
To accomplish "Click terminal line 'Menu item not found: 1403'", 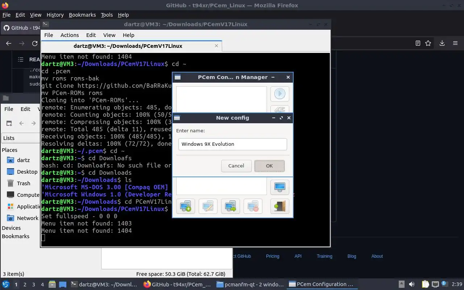I will click(x=87, y=223).
